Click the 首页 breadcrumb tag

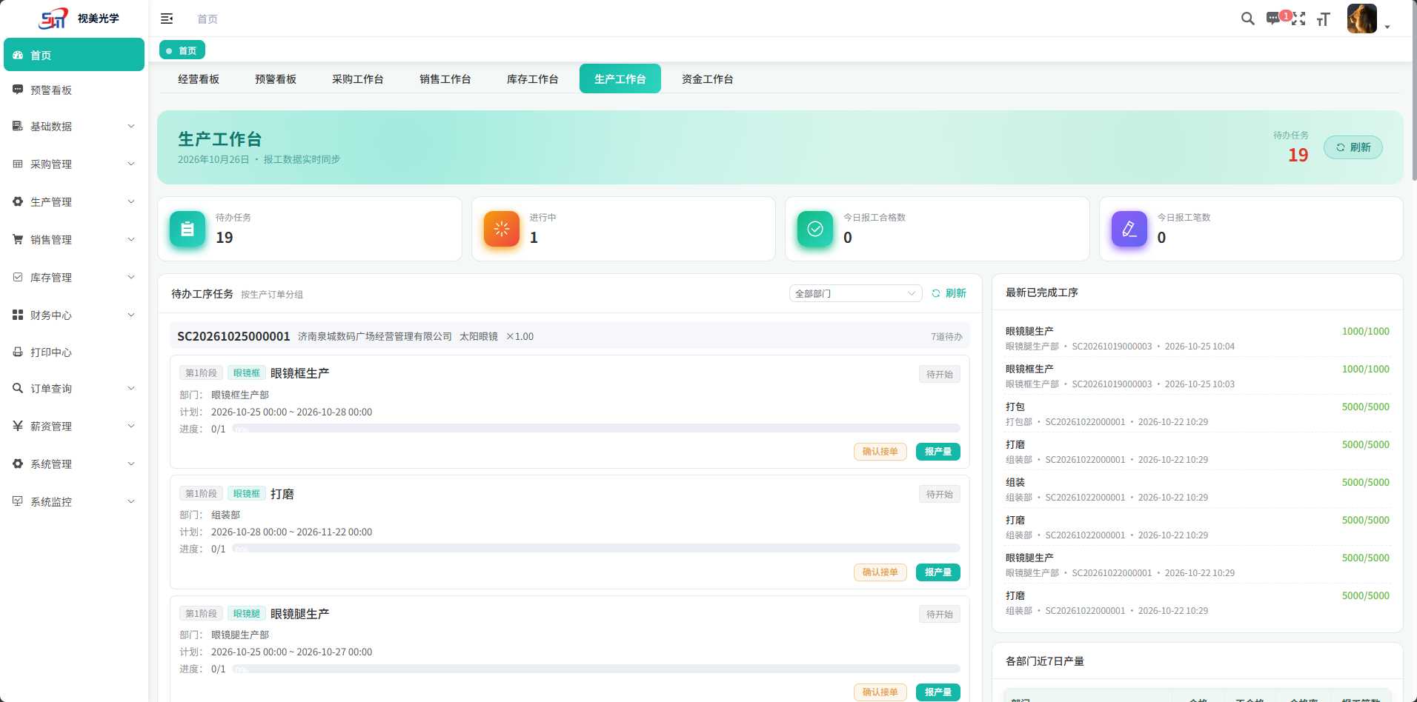(182, 50)
